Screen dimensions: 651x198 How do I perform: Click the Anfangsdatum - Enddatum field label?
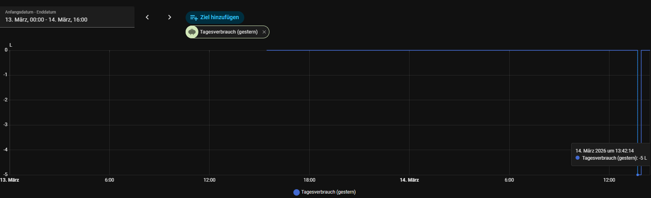[x=30, y=12]
